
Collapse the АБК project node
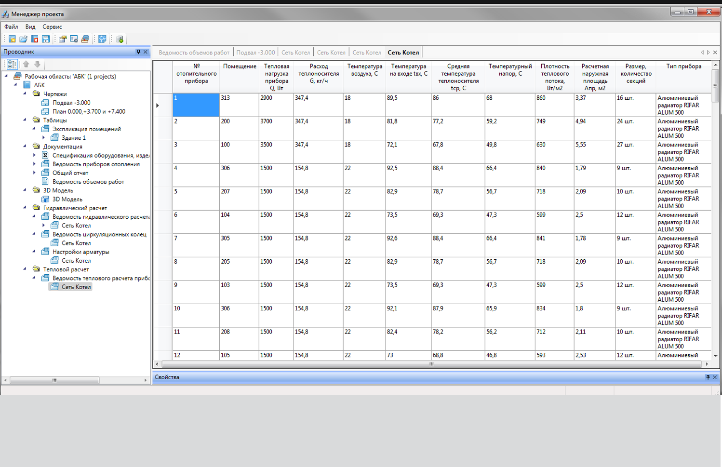[x=16, y=84]
